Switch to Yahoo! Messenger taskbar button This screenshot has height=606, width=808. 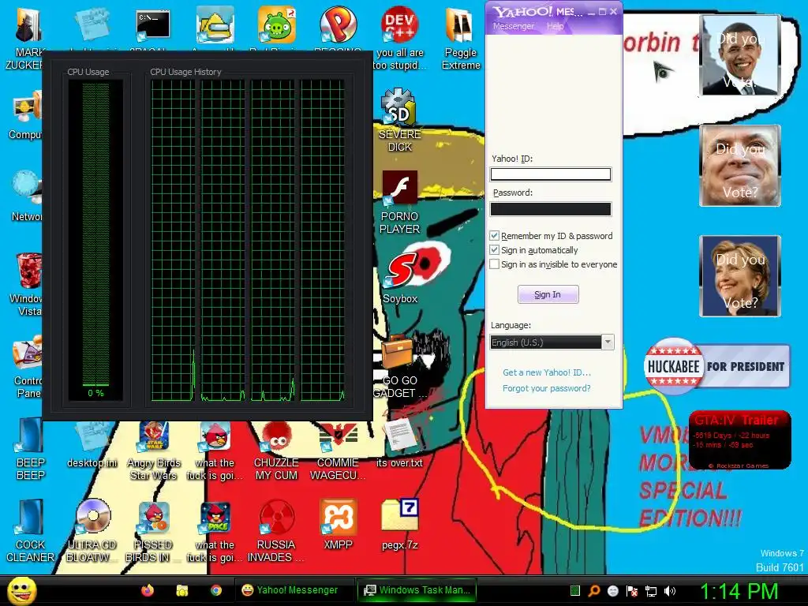click(x=294, y=590)
